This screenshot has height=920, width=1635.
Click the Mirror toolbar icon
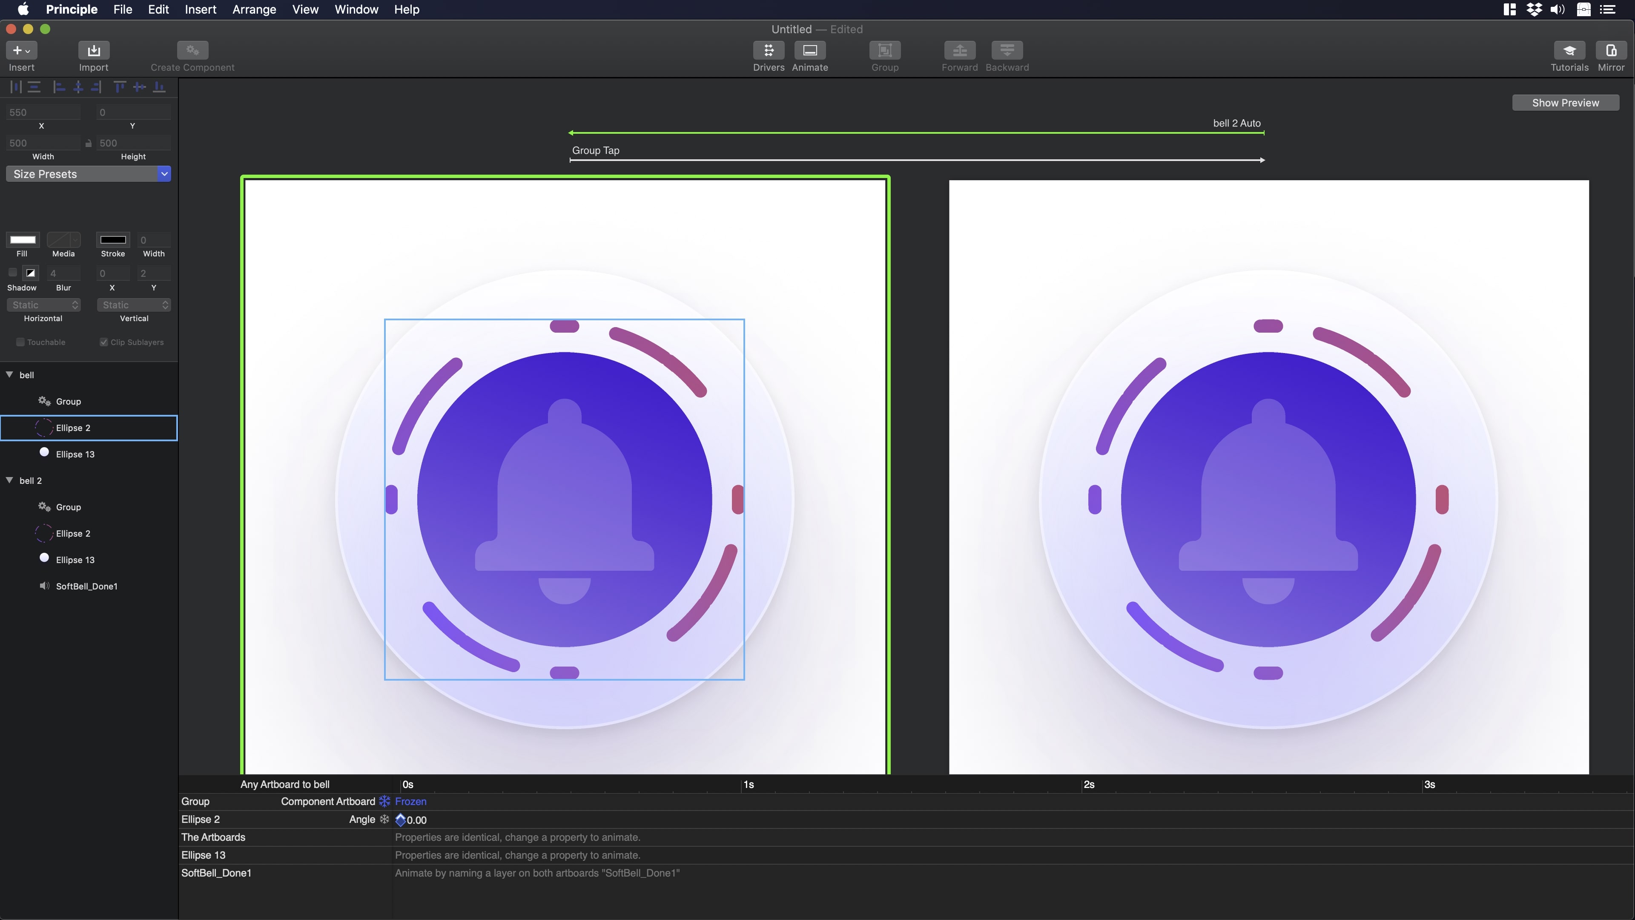(x=1611, y=50)
